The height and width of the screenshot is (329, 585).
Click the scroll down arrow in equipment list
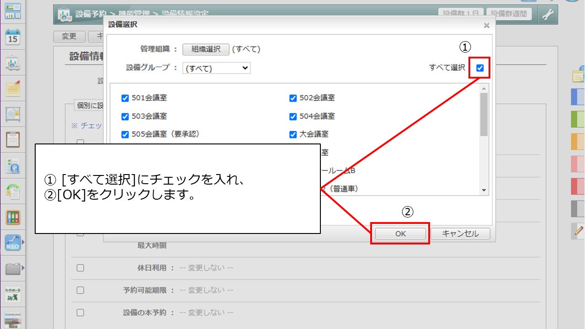click(x=484, y=190)
